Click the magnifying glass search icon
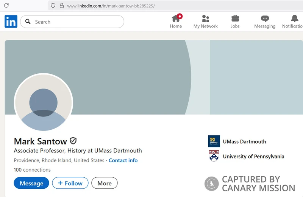This screenshot has width=303, height=197. click(28, 22)
